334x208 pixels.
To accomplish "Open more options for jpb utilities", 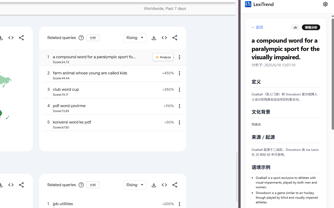I will click(x=179, y=204).
